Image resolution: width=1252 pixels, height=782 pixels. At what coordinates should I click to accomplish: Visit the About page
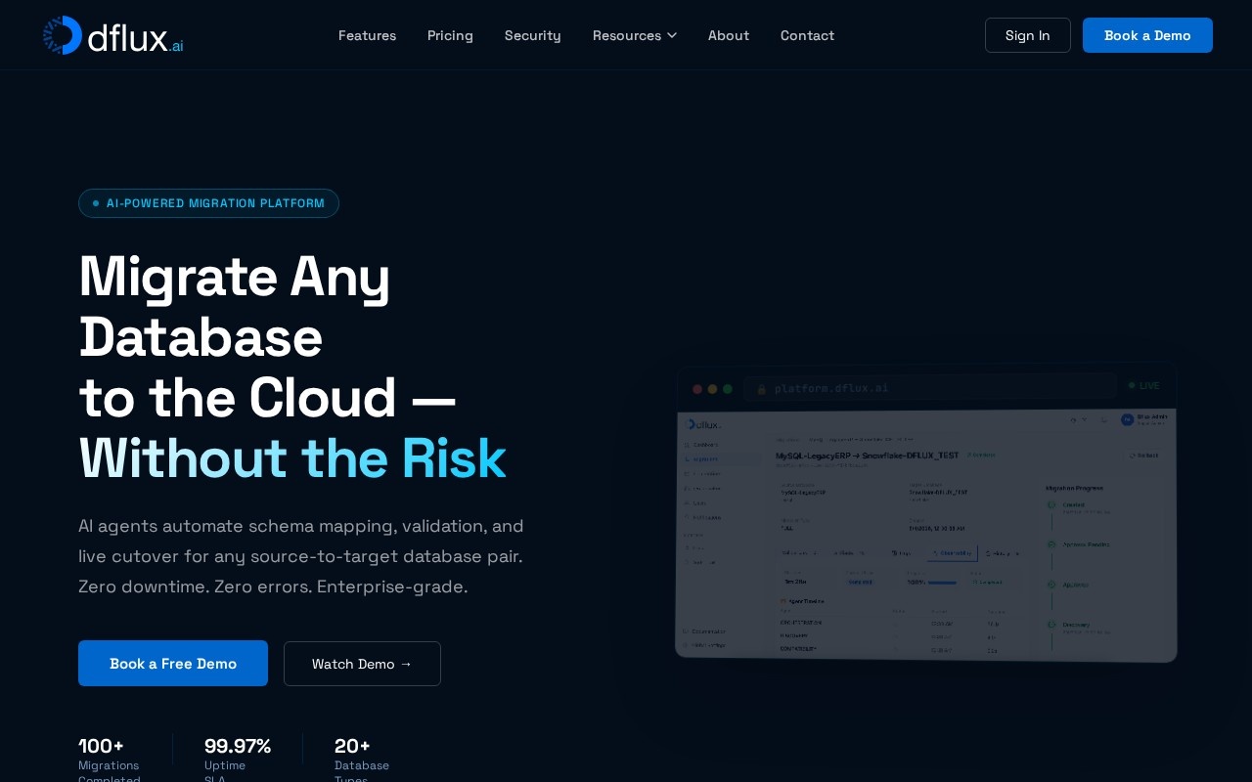[729, 35]
